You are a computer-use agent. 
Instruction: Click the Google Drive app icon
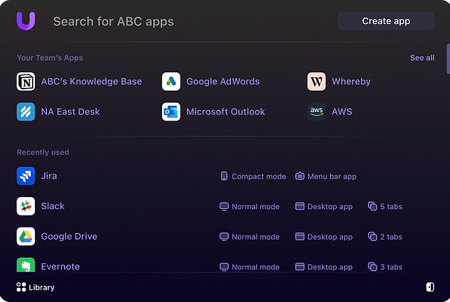[x=26, y=237]
